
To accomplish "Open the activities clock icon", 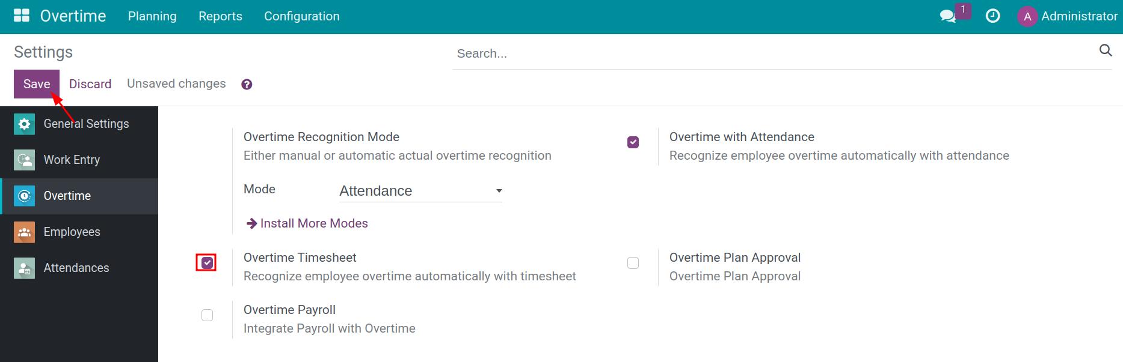I will 992,16.
